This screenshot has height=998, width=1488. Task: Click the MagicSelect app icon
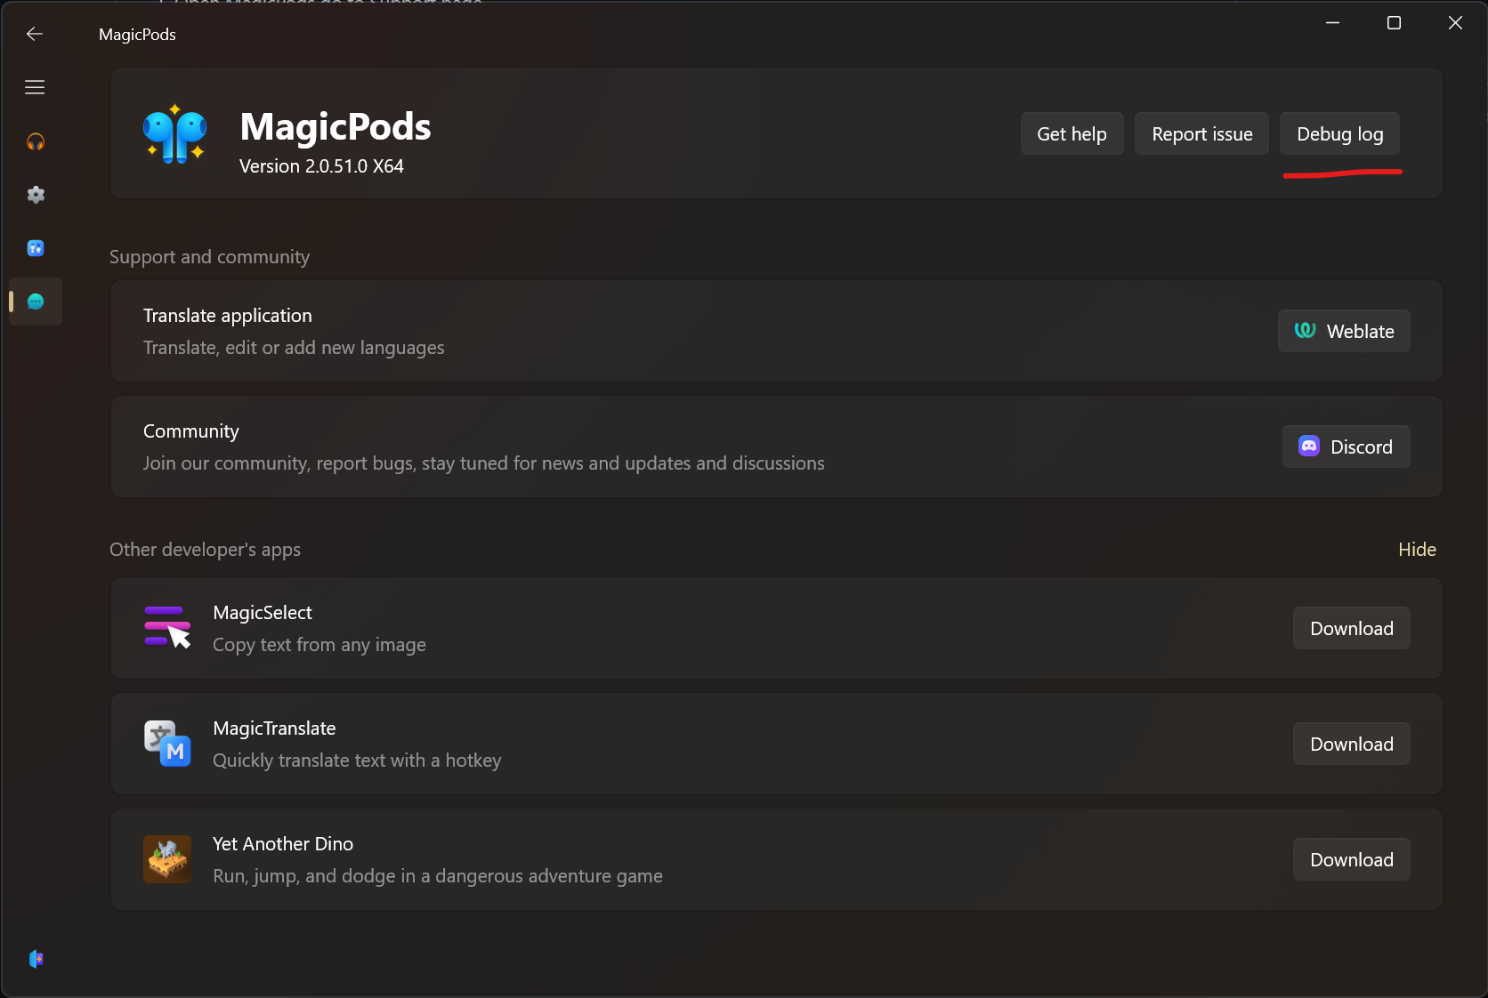point(166,628)
